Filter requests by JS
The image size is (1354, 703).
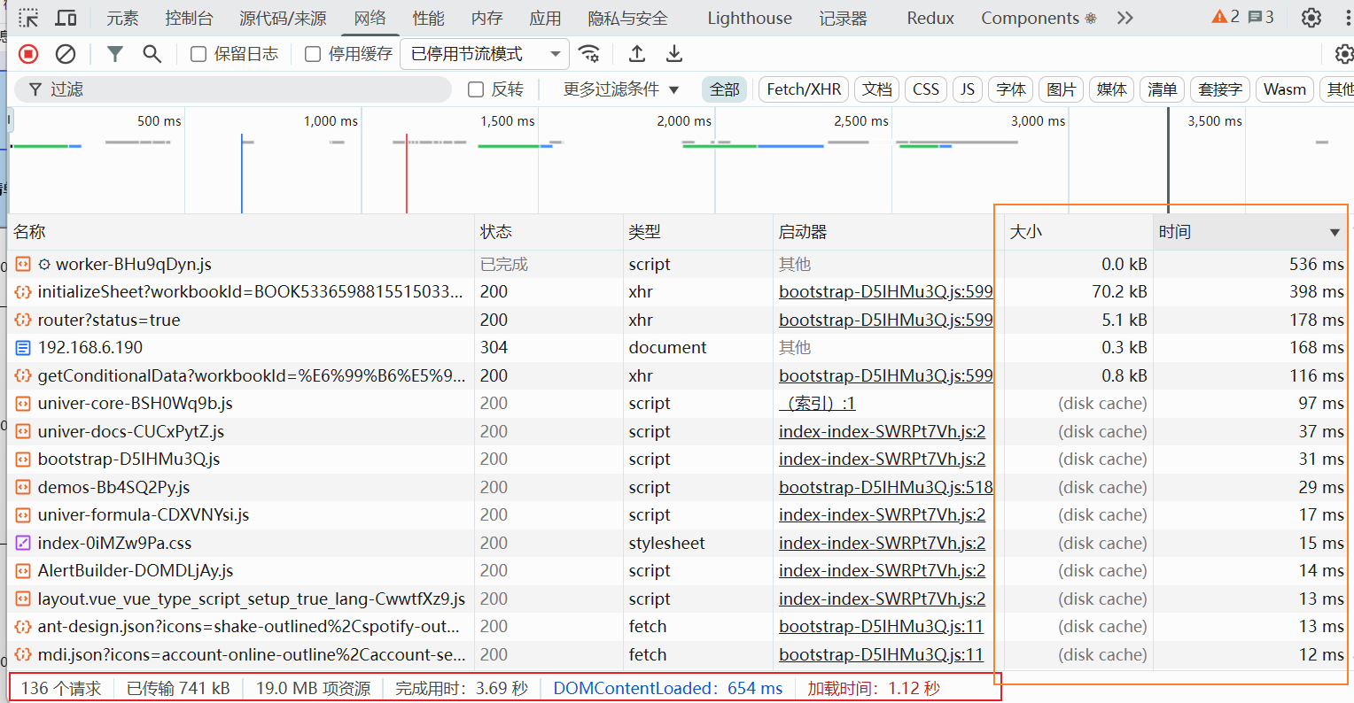[x=968, y=89]
